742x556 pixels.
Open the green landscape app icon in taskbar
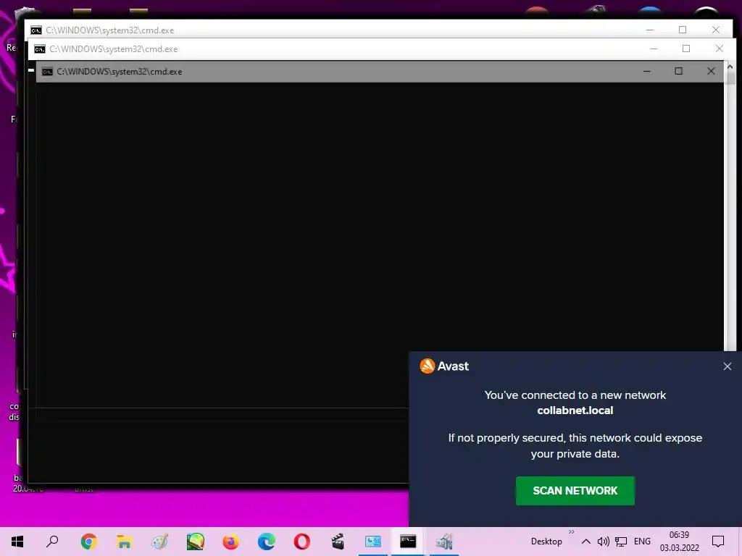(195, 542)
